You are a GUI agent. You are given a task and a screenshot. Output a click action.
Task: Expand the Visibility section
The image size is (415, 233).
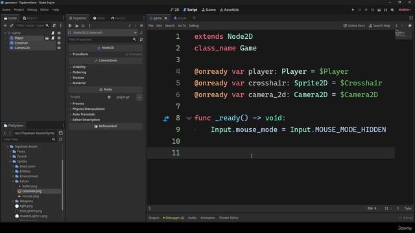pos(79,67)
